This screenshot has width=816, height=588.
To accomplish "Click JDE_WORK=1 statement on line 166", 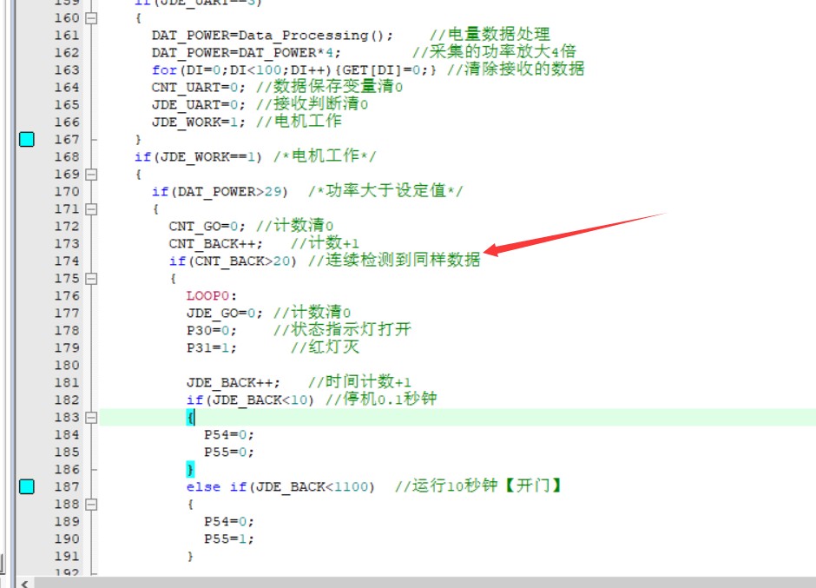I will click(198, 122).
